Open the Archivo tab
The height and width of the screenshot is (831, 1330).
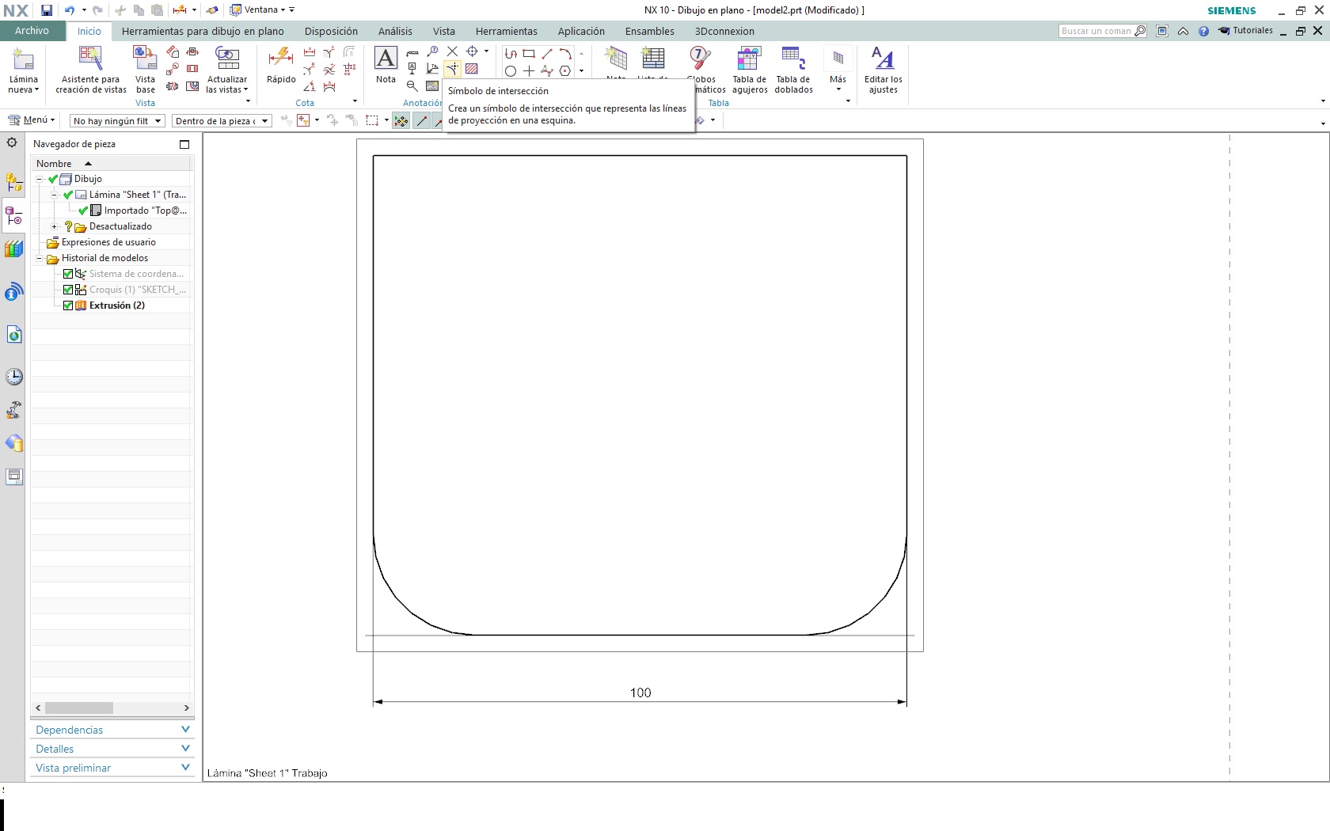tap(32, 31)
